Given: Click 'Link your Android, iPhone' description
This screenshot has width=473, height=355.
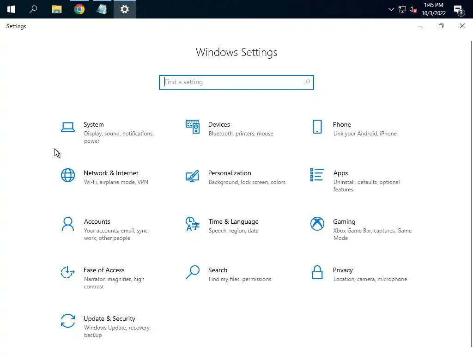Looking at the screenshot, I should point(365,134).
